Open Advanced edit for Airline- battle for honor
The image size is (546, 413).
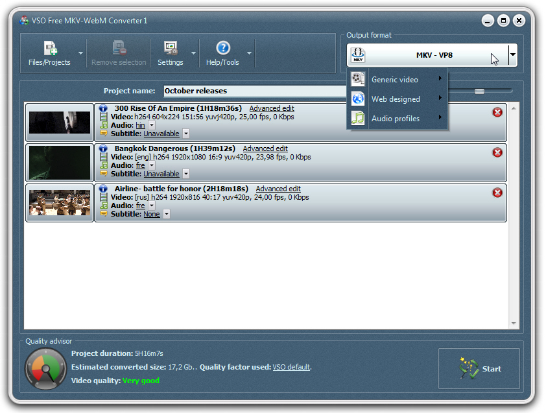tap(278, 189)
